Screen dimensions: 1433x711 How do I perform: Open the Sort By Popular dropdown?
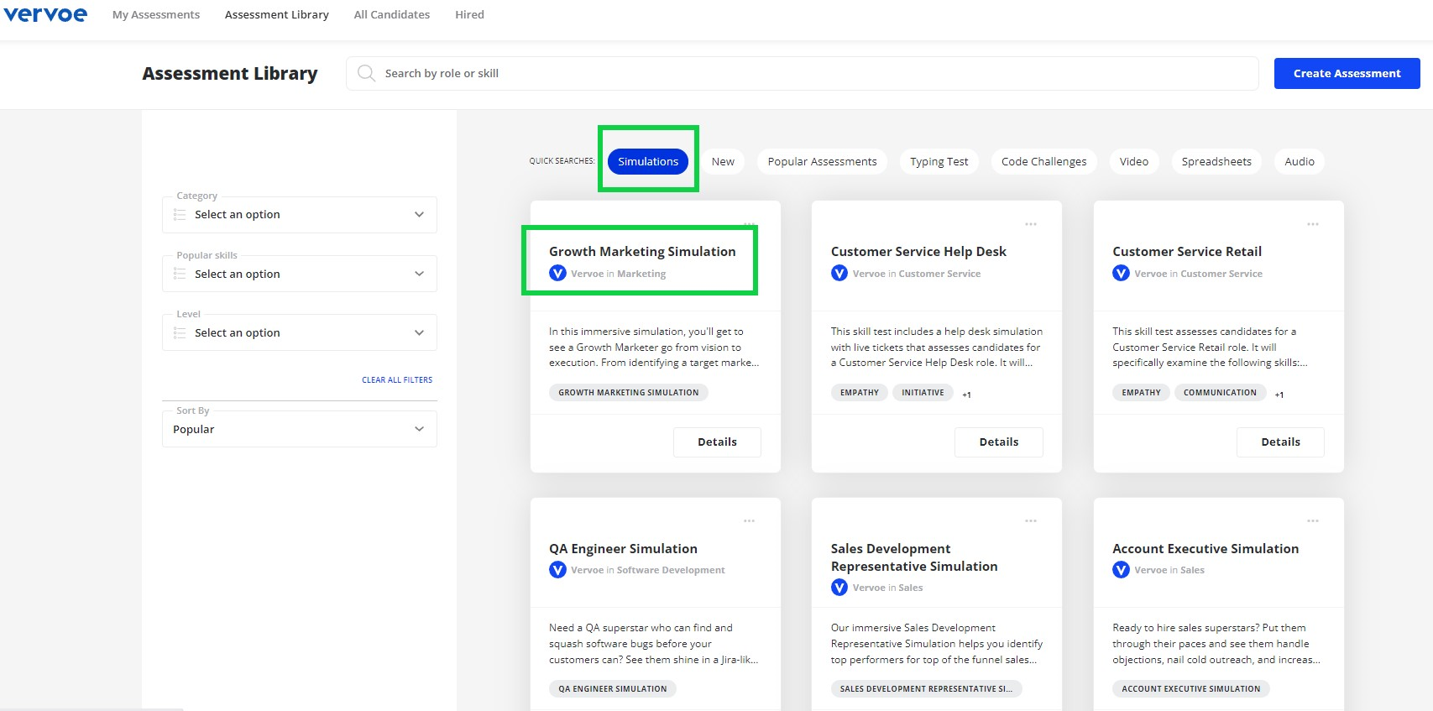pos(300,429)
